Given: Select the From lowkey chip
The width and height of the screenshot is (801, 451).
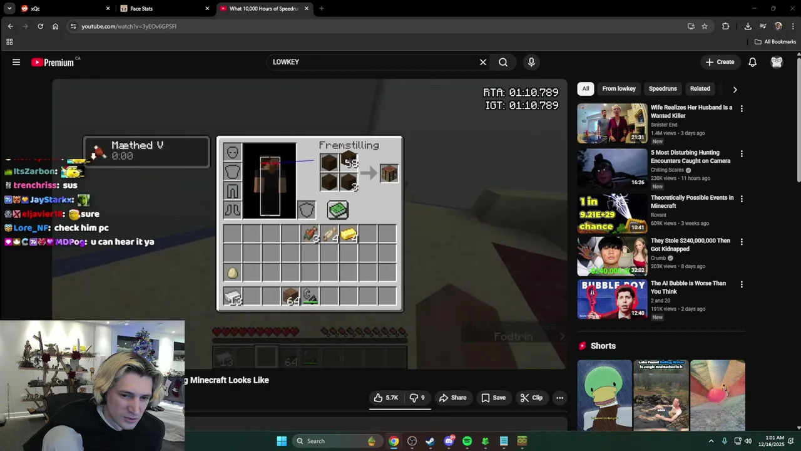Looking at the screenshot, I should [619, 89].
